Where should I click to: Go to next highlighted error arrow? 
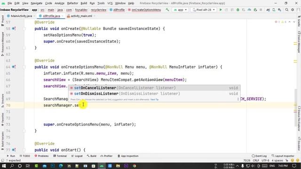pos(294,22)
